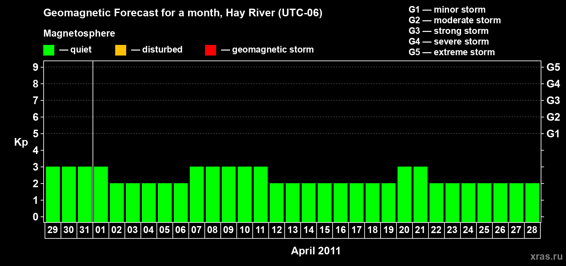This screenshot has width=566, height=266.
Task: Click the Kp value 5 axis label
Action: (x=36, y=134)
